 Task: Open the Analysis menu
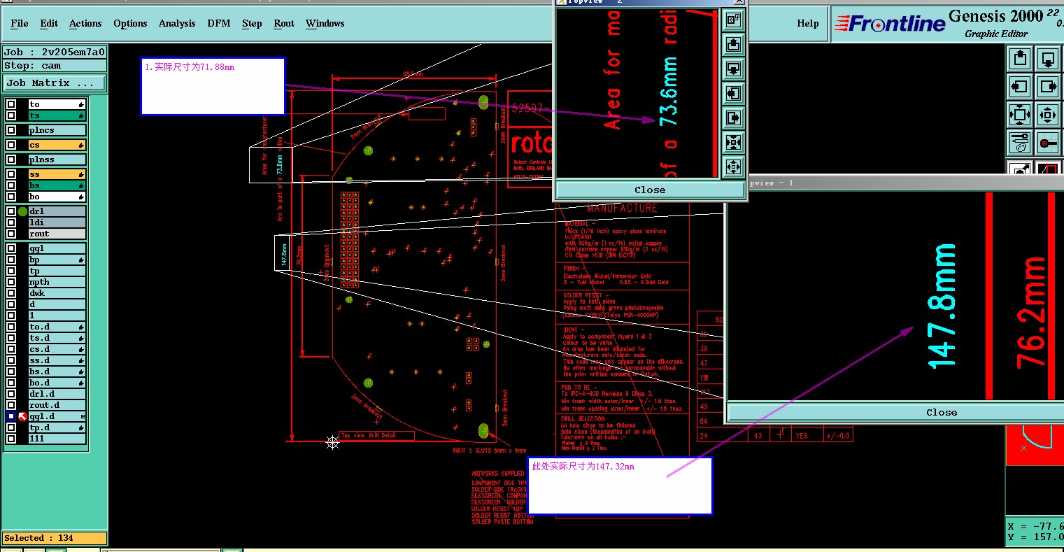177,23
